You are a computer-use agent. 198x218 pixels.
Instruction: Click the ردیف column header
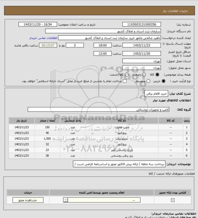(x=187, y=120)
